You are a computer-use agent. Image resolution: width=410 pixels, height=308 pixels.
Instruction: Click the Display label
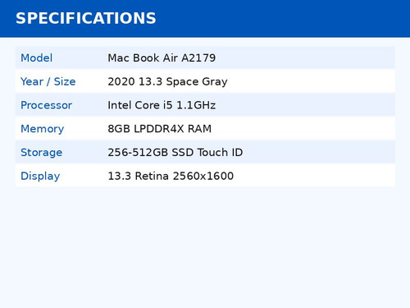[x=40, y=176]
